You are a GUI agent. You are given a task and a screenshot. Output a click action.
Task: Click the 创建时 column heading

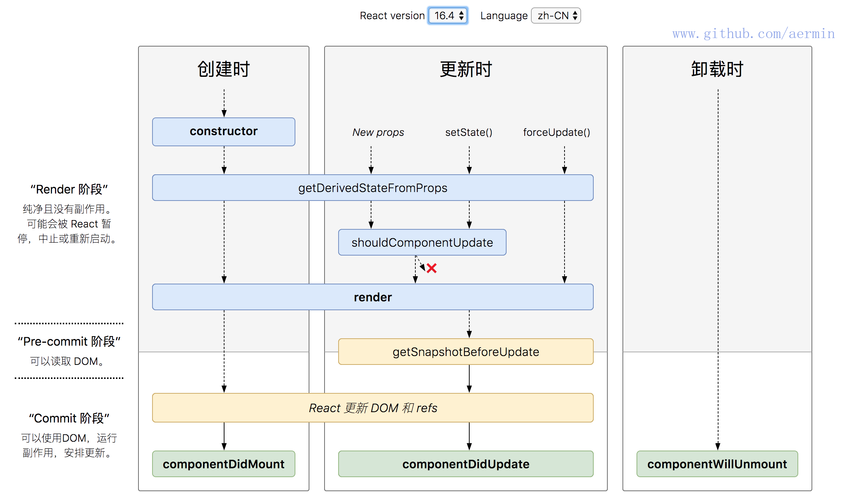pyautogui.click(x=223, y=69)
